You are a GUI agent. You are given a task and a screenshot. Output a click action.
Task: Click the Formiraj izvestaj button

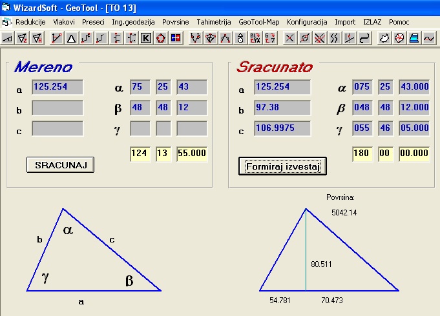[282, 166]
